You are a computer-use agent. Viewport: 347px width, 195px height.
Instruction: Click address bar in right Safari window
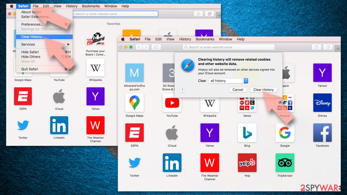(x=228, y=47)
